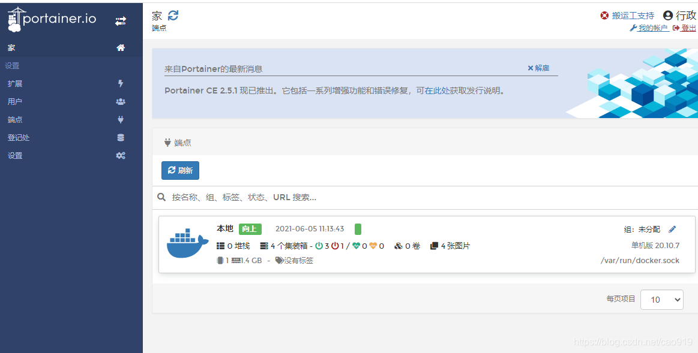Click the plug icon beside 端点 in sidebar
Screen dimensions: 698x353
pyautogui.click(x=121, y=120)
